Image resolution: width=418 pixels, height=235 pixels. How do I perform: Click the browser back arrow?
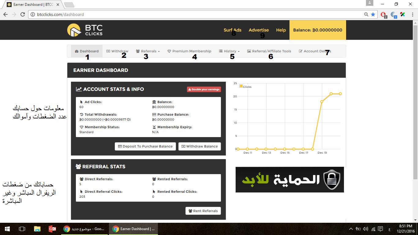pyautogui.click(x=6, y=14)
